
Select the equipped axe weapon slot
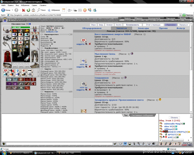pos(7,46)
